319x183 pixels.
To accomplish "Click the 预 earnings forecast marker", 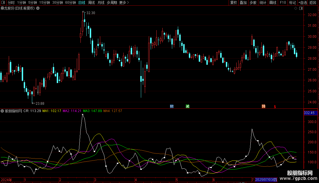I will [x=263, y=106].
